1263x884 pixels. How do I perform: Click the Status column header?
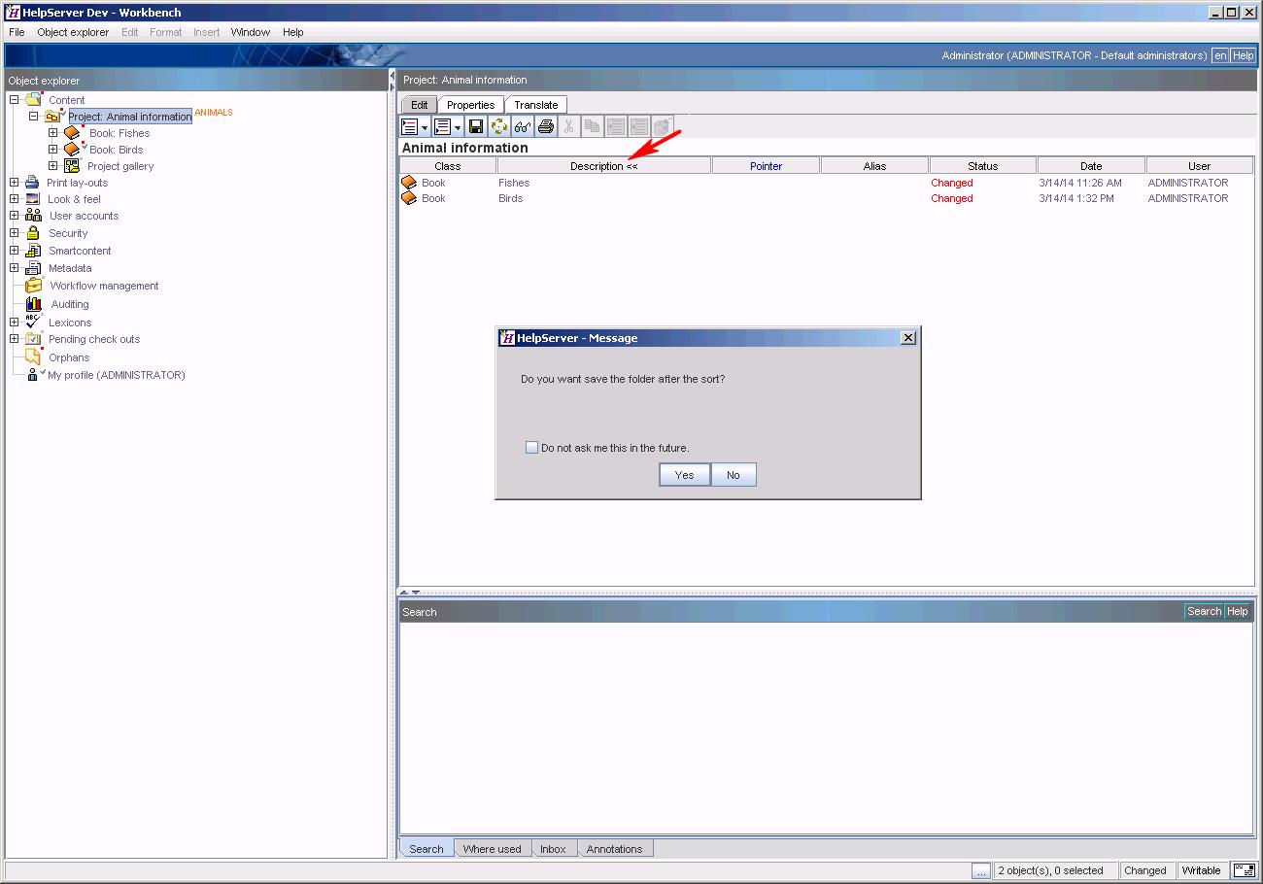[982, 166]
